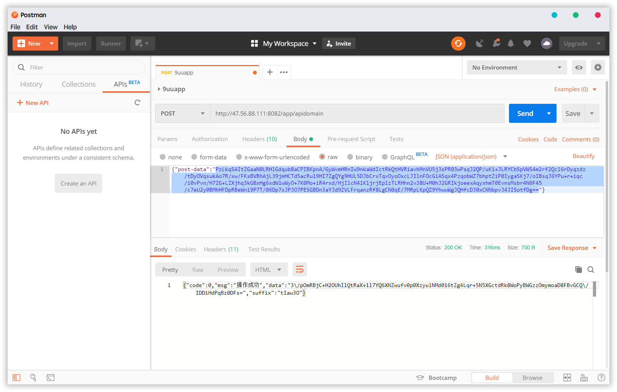
Task: Open the Headers (10) request tab
Action: (x=260, y=139)
